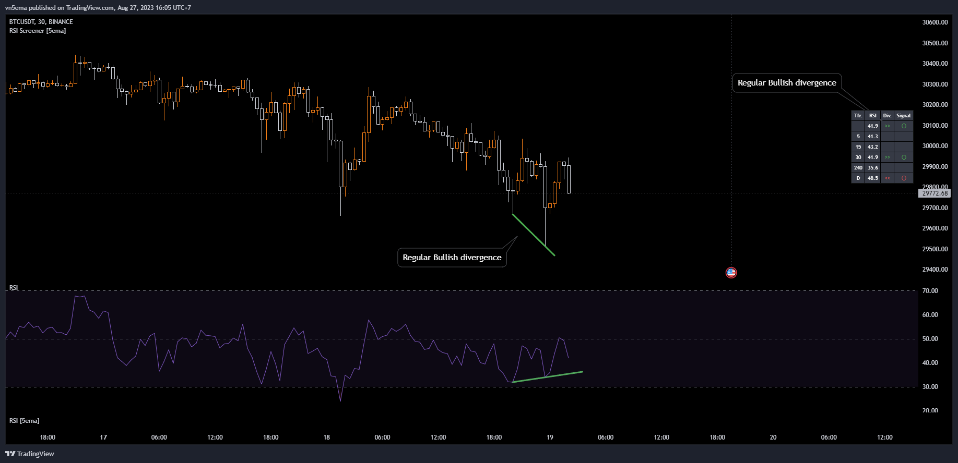Click the 41.3 RSI value in the 5 row
This screenshot has height=463, width=958.
[x=873, y=136]
